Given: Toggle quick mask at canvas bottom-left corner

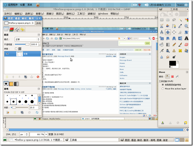Looking at the screenshot, I should coord(4,130).
